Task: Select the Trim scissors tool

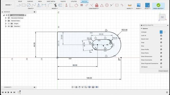Action: pos(56,5)
